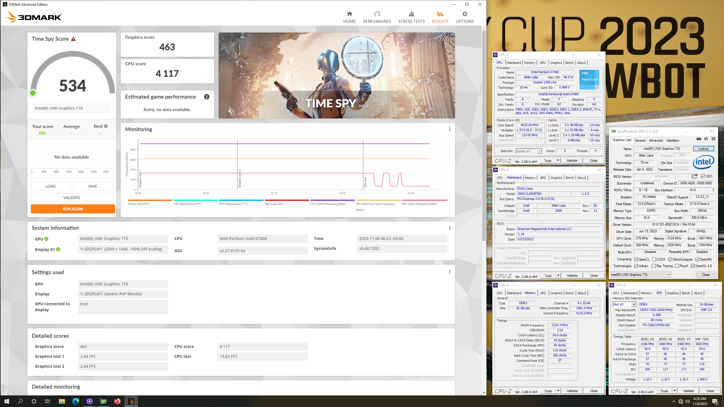Click the Time Spy Score warning triangle
Viewport: 724px width, 407px height.
(73, 39)
